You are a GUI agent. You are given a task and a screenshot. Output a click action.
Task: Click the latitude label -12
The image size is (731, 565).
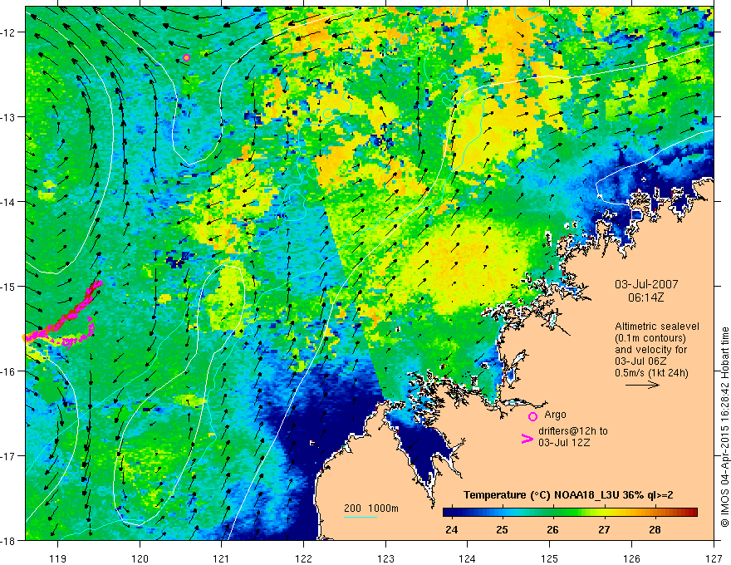[x=9, y=32]
